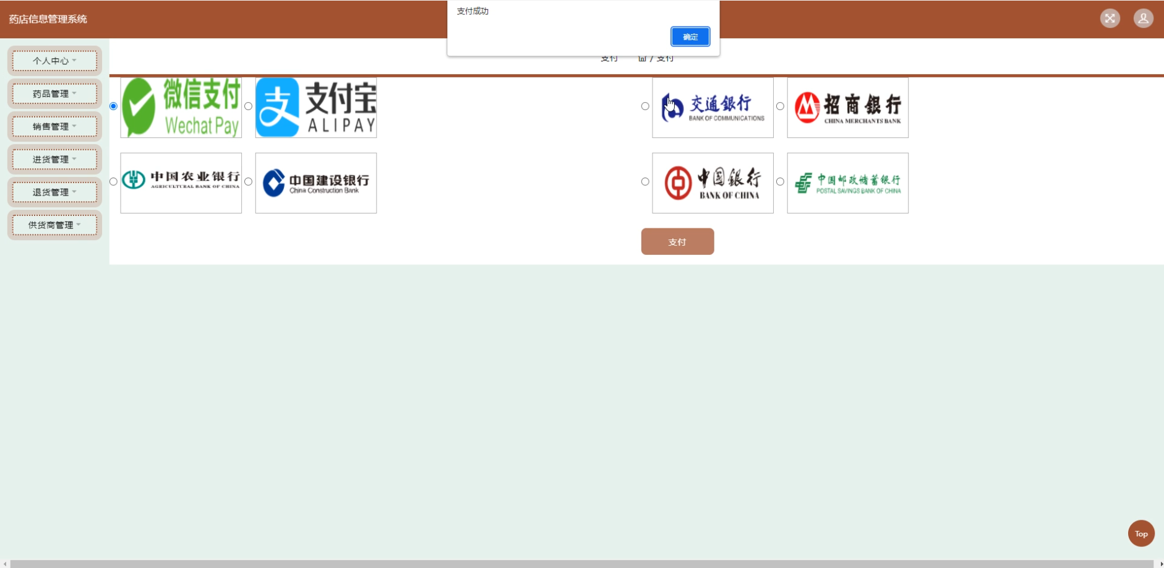Expand the 药品管理 menu

click(54, 93)
